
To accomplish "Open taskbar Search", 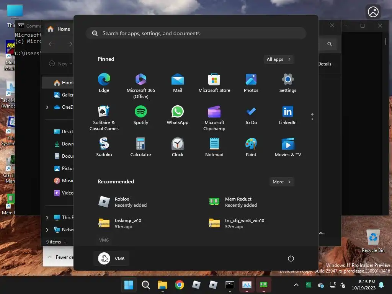I will click(146, 285).
